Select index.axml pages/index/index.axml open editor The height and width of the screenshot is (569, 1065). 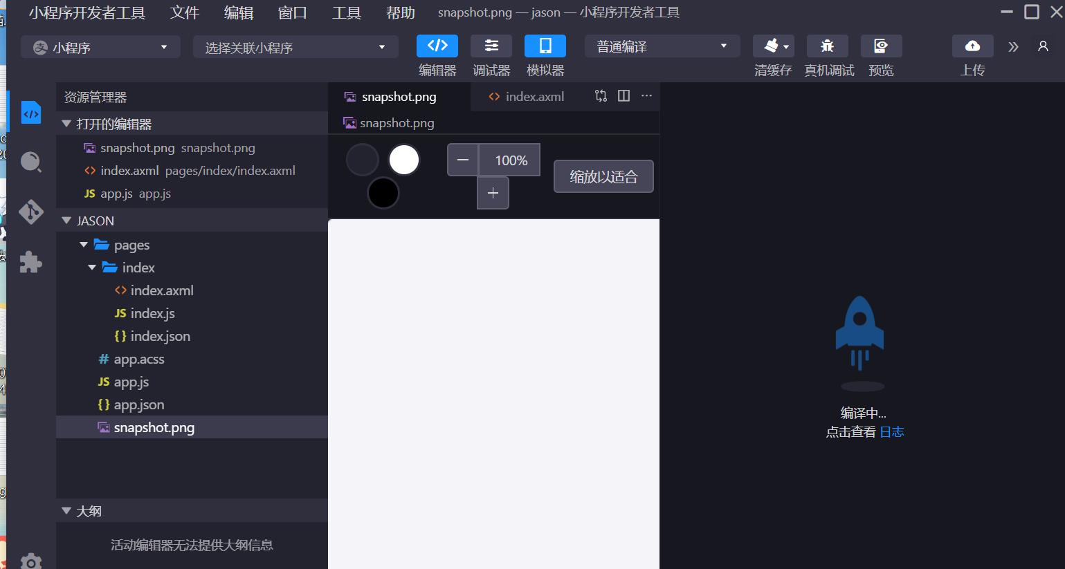[x=192, y=171]
